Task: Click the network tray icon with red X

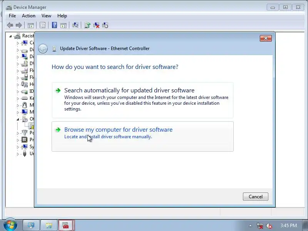Action: [259, 226]
